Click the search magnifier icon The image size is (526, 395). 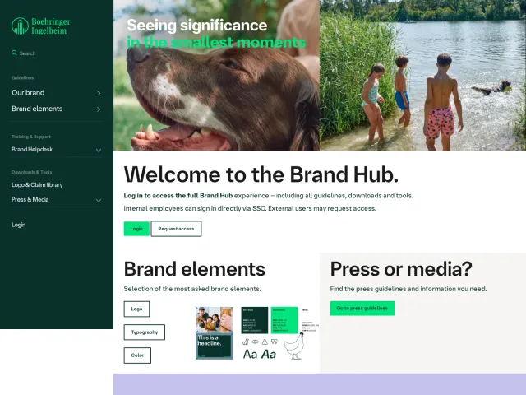15,53
